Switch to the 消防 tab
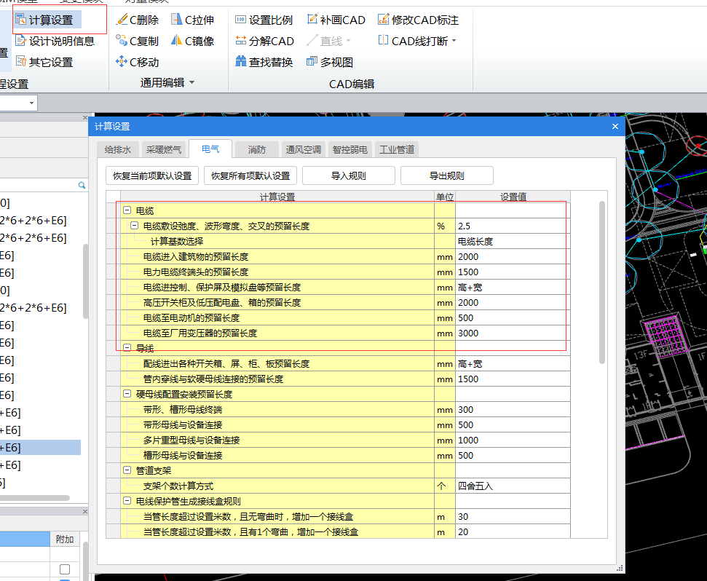This screenshot has height=581, width=707. click(256, 150)
